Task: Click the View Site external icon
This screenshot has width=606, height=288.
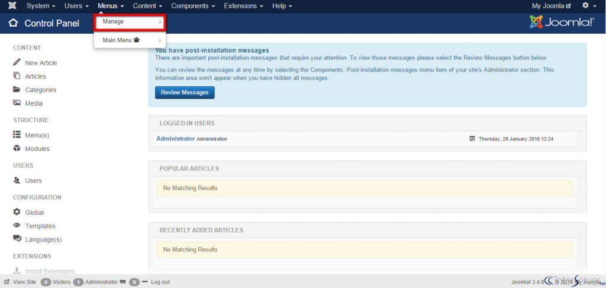Action: point(7,282)
